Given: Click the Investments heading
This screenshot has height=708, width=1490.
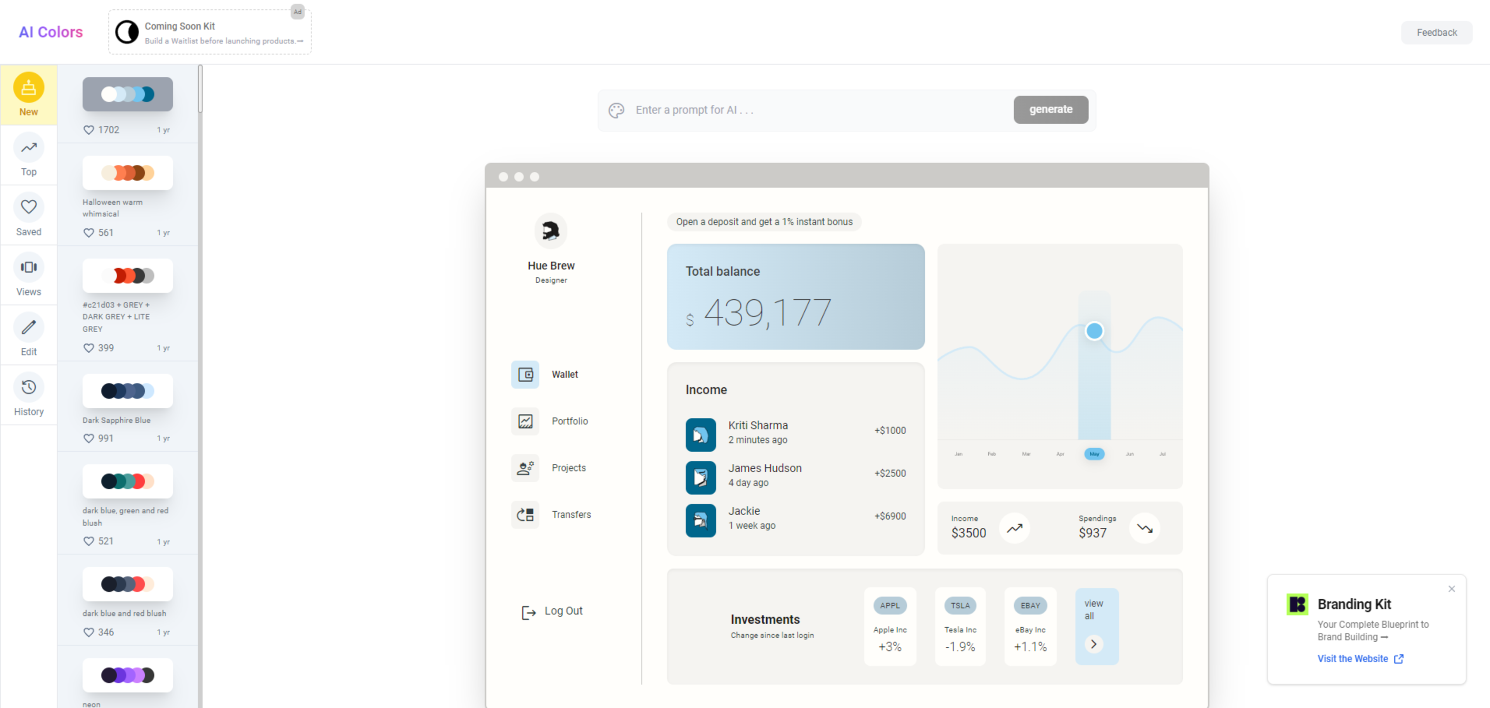Looking at the screenshot, I should 765,620.
